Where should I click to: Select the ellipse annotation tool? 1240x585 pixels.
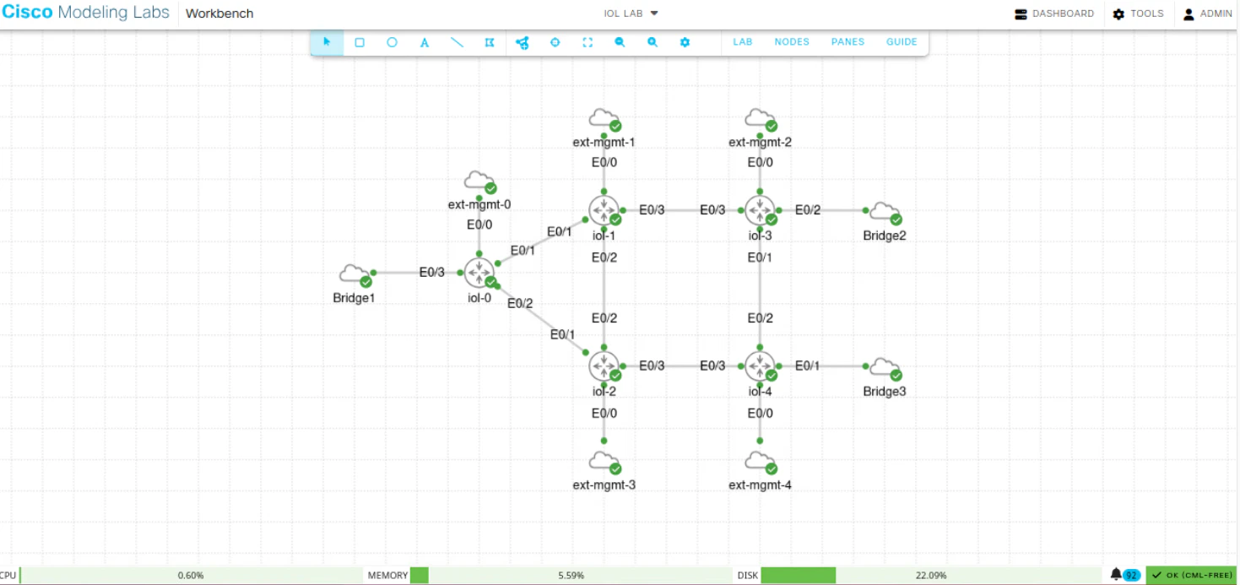click(x=392, y=42)
